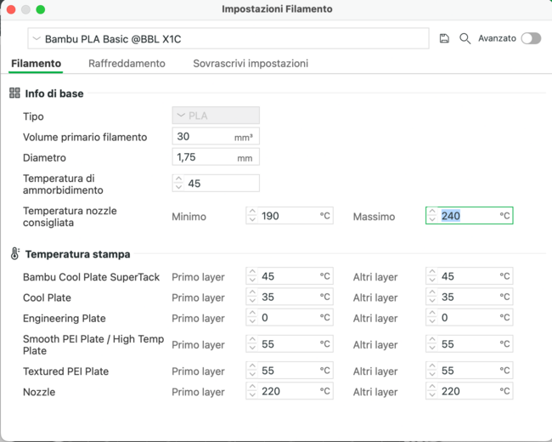Open the Bambu PLA Basic preset dropdown
The image size is (552, 442).
pos(228,39)
